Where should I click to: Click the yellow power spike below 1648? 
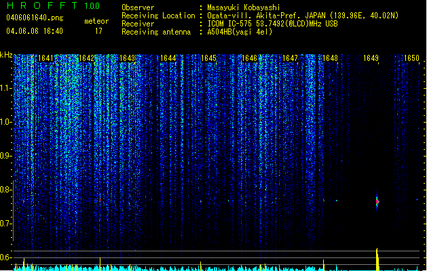click(324, 265)
